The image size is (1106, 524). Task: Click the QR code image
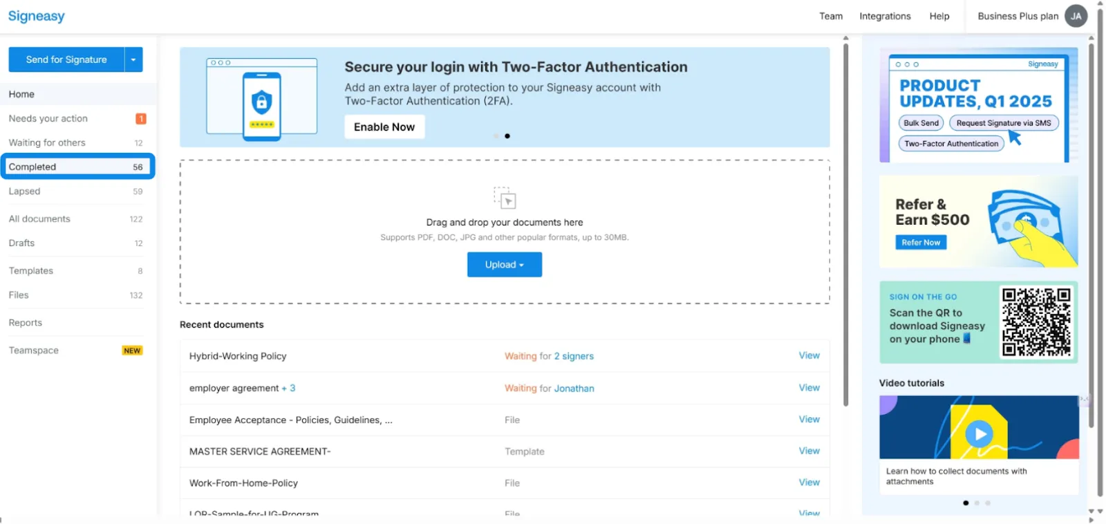click(1036, 321)
